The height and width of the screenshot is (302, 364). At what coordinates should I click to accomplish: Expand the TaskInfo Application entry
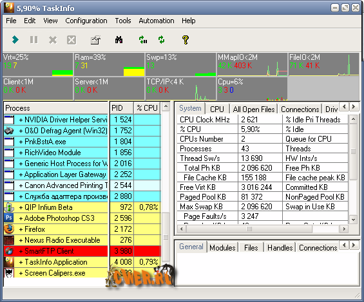(x=21, y=262)
